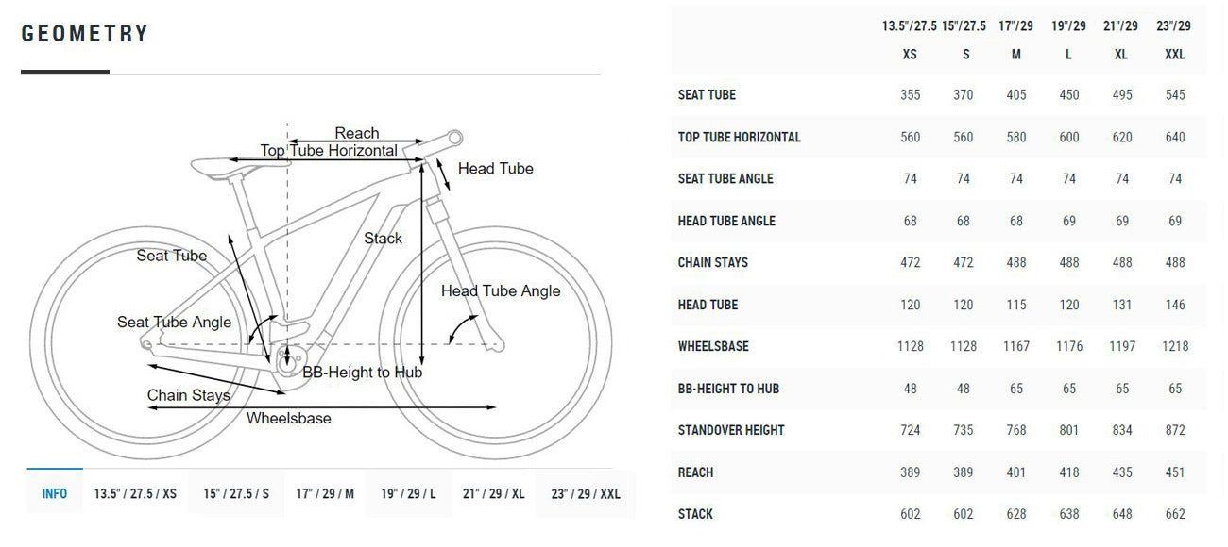This screenshot has width=1228, height=547.
Task: Click the bike saddle in the diagram
Action: [224, 167]
